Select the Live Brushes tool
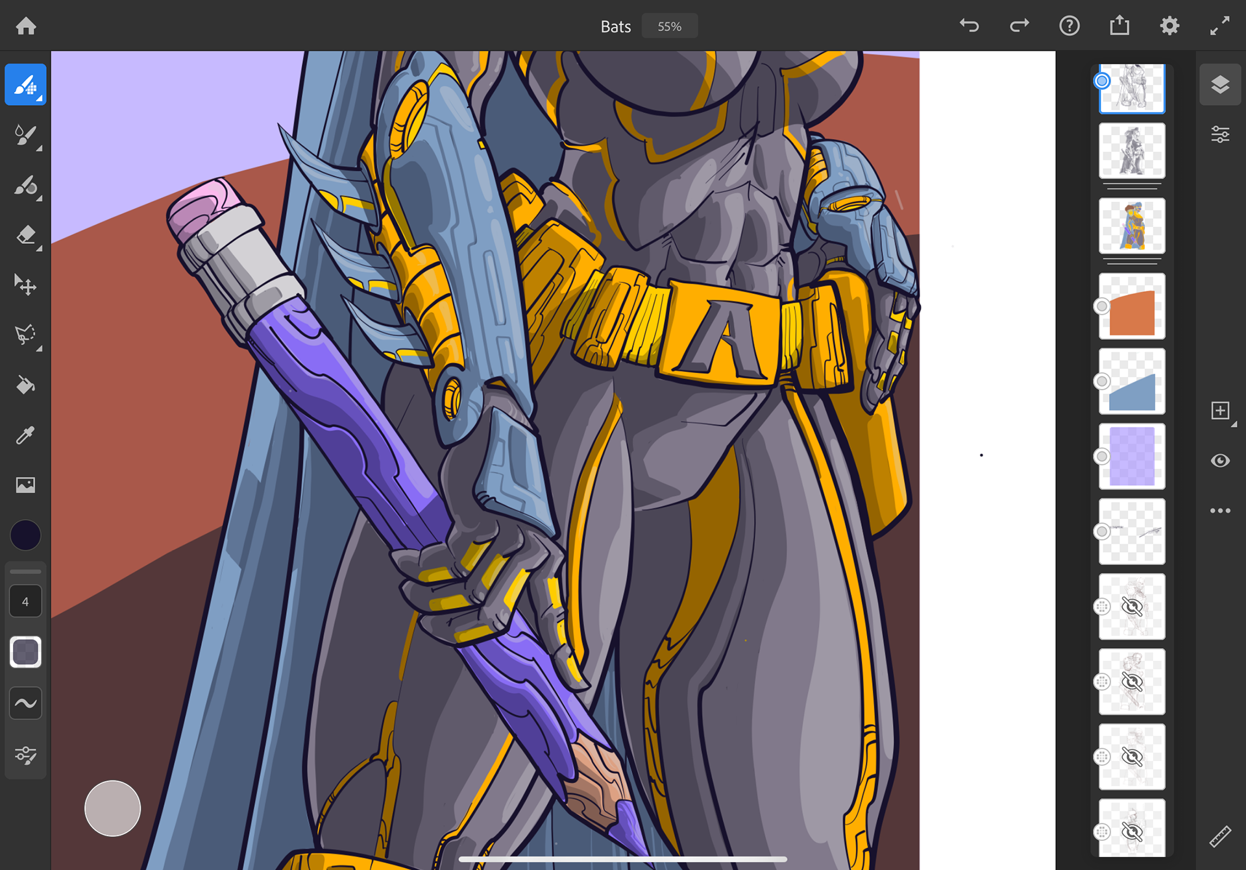Image resolution: width=1246 pixels, height=870 pixels. click(26, 135)
